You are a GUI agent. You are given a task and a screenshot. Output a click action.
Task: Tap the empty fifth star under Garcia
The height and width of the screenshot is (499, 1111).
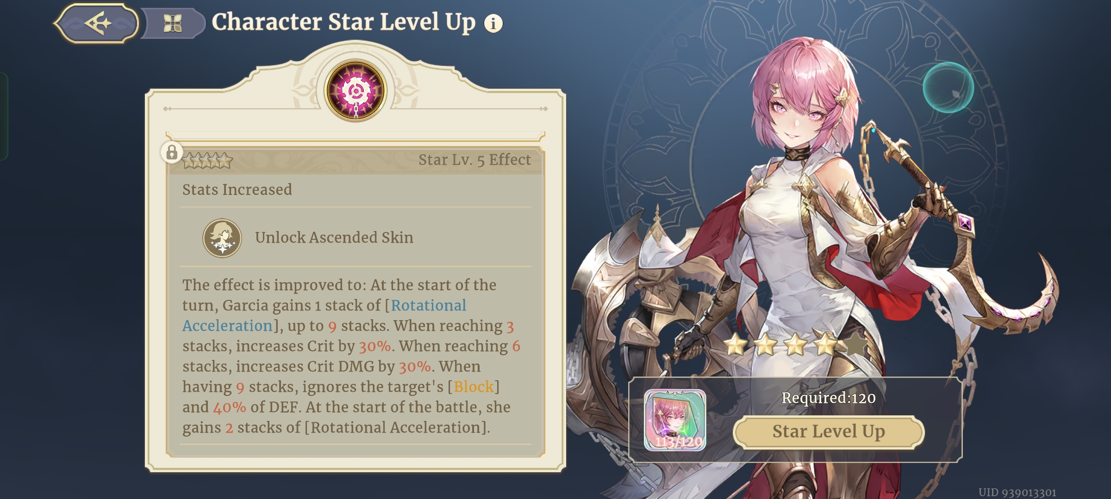click(856, 345)
